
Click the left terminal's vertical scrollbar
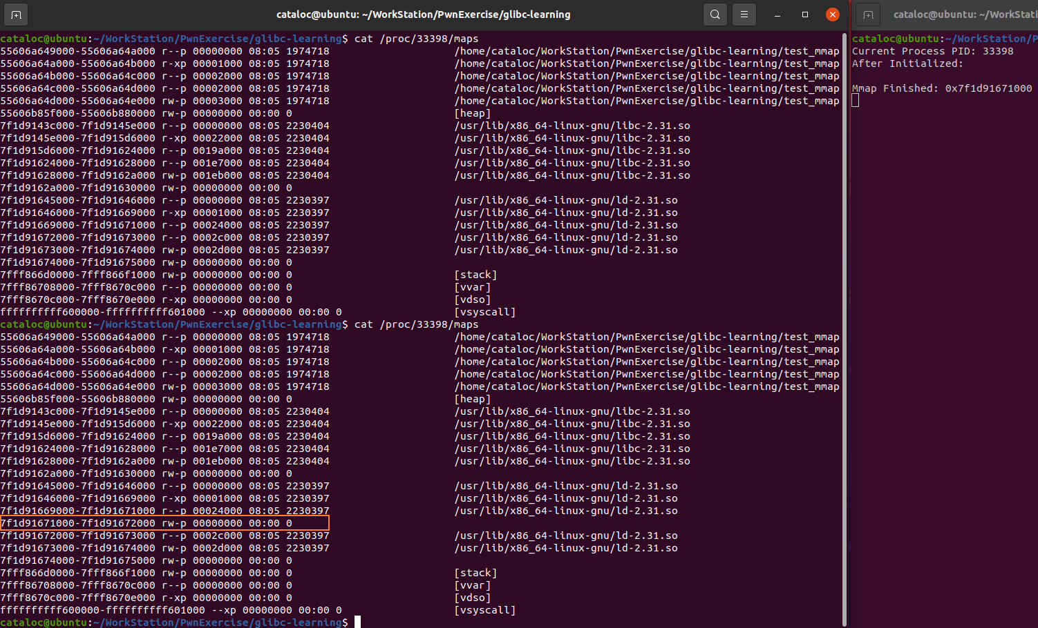844,324
